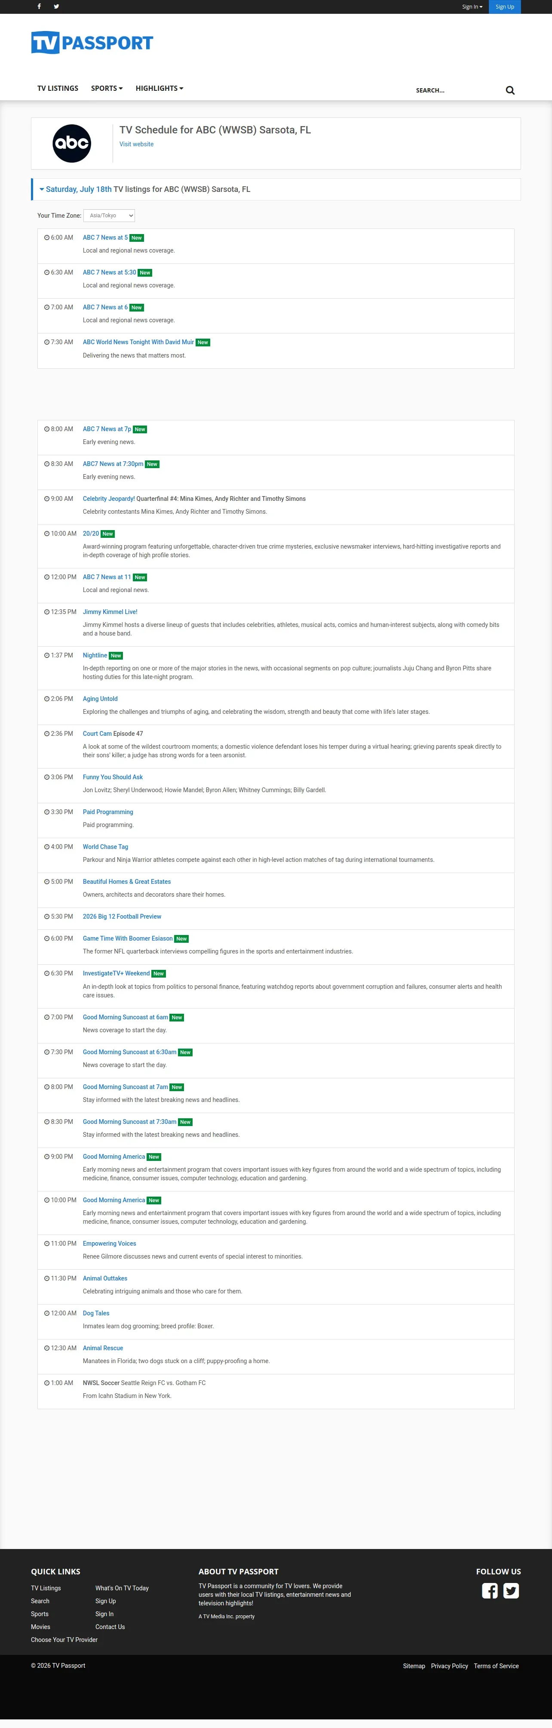Expand the Sports menu
This screenshot has width=552, height=1728.
tap(107, 89)
